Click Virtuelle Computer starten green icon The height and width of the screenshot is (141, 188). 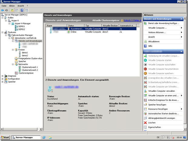coord(145,60)
